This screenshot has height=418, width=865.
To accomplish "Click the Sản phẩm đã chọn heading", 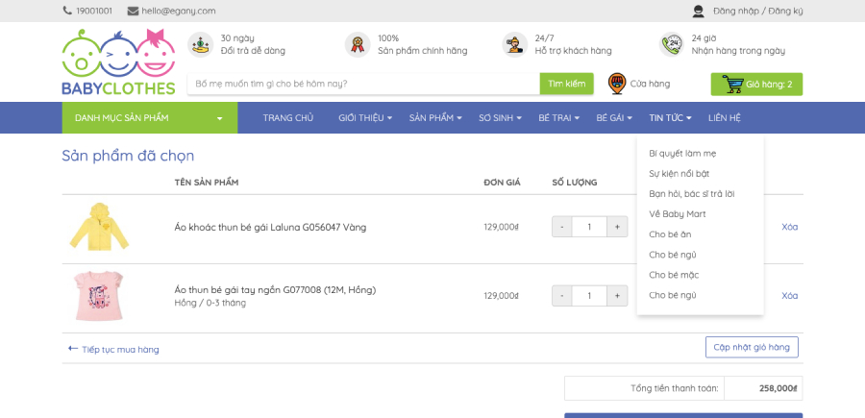I will pos(128,156).
